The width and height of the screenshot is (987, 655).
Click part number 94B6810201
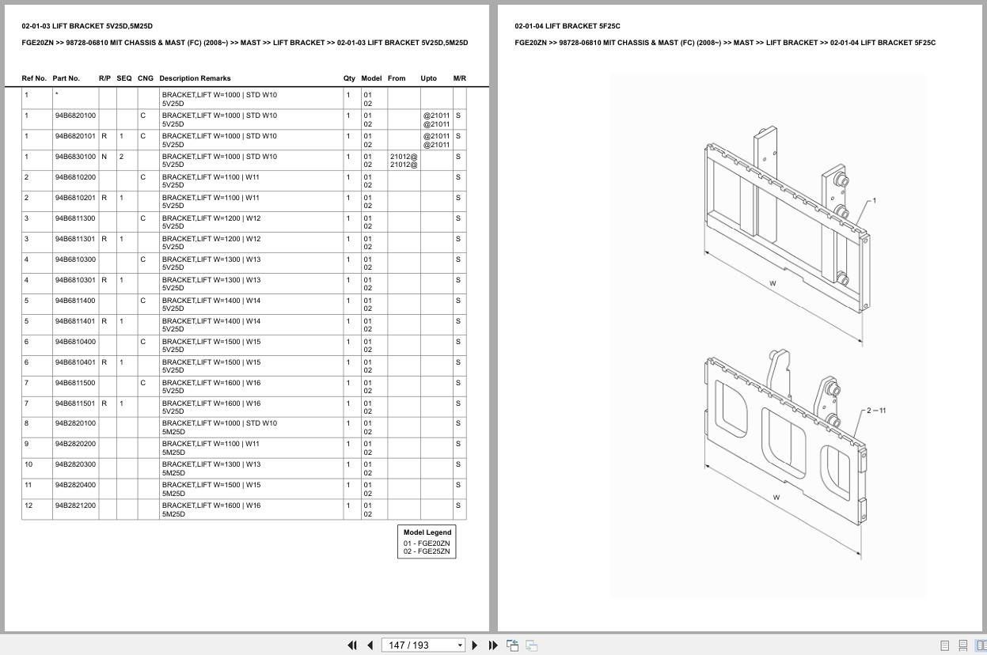75,198
